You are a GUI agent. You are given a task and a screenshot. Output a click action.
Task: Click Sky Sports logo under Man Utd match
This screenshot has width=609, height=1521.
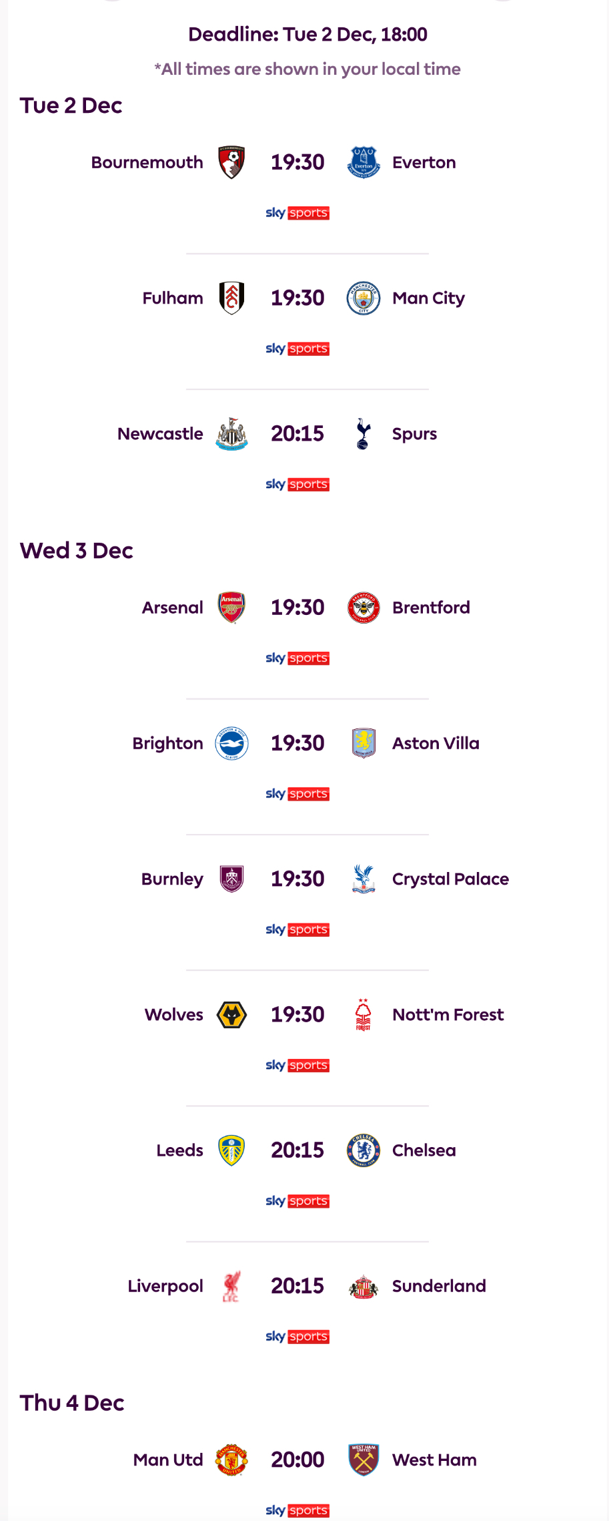click(x=297, y=1510)
